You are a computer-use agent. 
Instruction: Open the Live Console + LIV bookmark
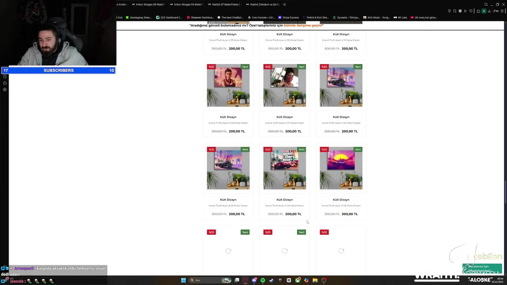[x=261, y=17]
